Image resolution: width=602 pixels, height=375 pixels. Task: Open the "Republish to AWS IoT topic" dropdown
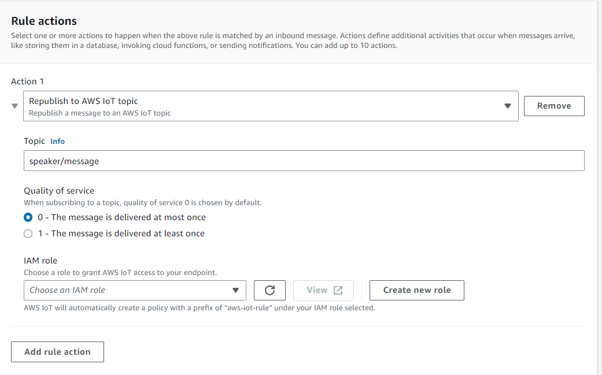(x=266, y=106)
